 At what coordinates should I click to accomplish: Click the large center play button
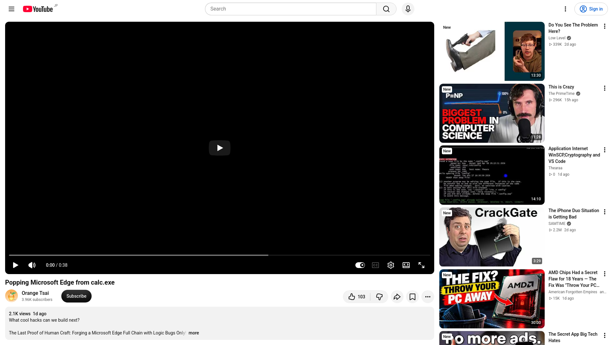[x=220, y=148]
